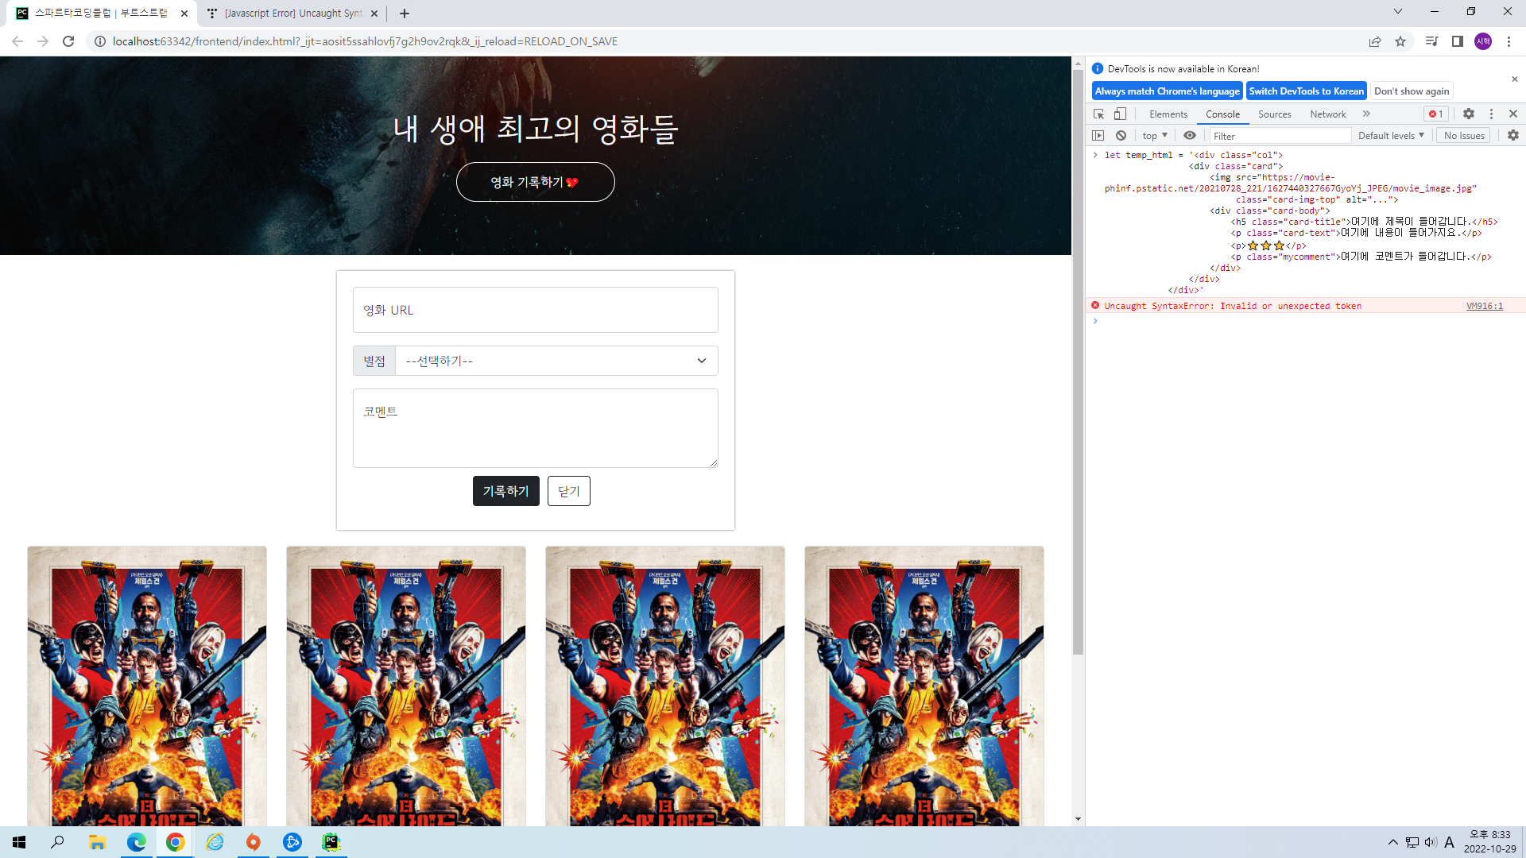1526x858 pixels.
Task: Clear the console output
Action: click(x=1121, y=136)
